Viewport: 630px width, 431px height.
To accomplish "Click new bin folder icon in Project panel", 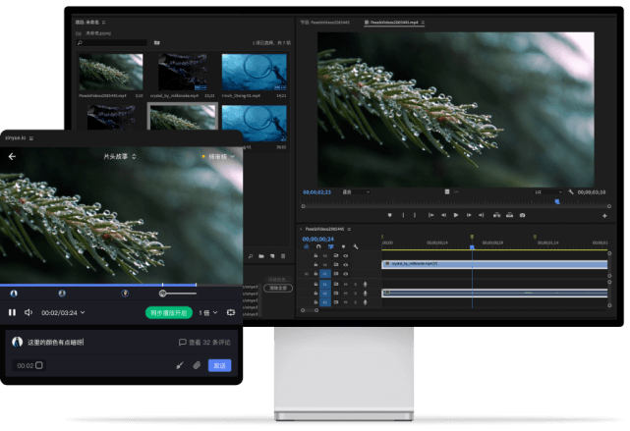I will coord(156,42).
